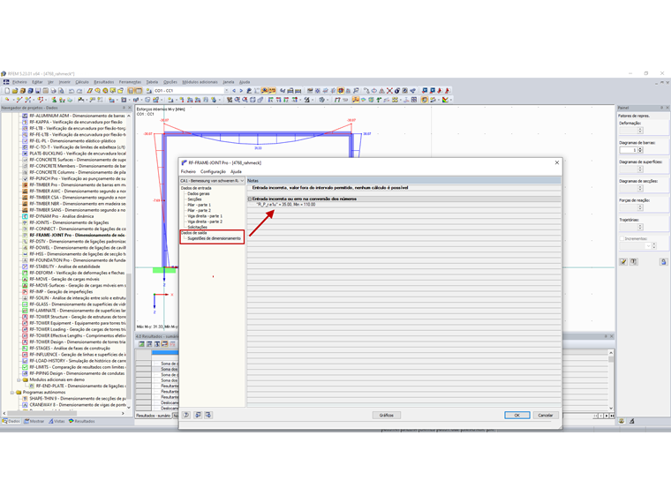This screenshot has height=503, width=671.
Task: Select Viga direita - parte 2 item
Action: coord(205,221)
